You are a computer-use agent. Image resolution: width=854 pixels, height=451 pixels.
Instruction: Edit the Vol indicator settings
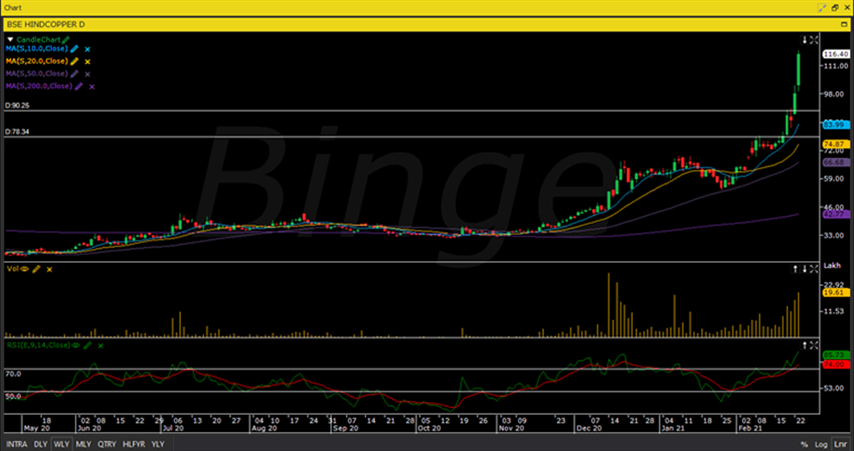[x=36, y=269]
